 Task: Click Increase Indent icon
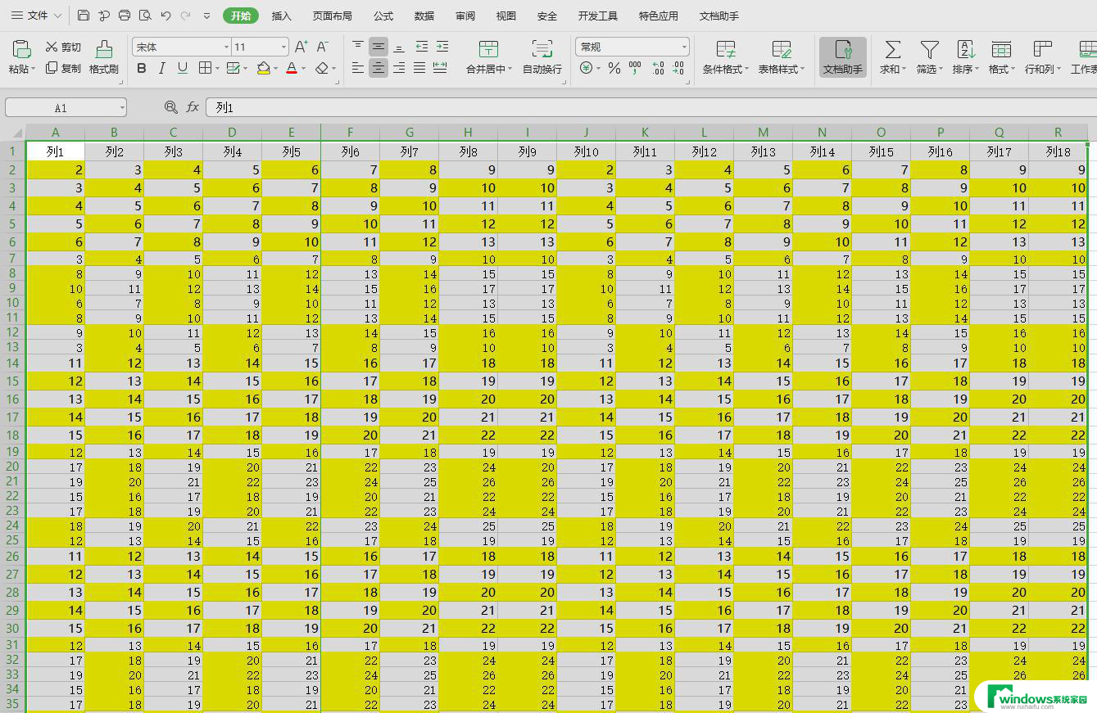click(442, 47)
